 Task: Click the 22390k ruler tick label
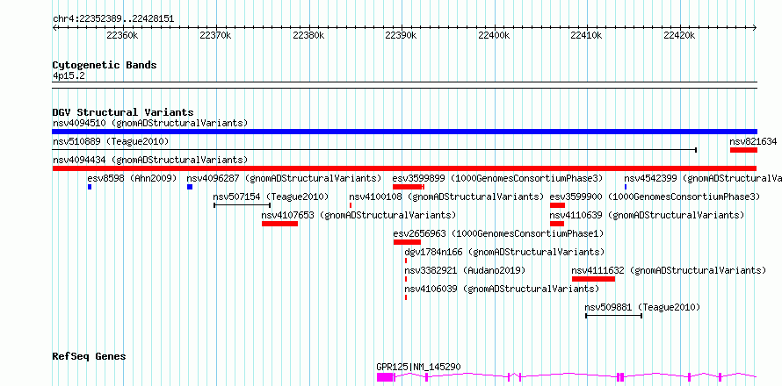(x=401, y=36)
